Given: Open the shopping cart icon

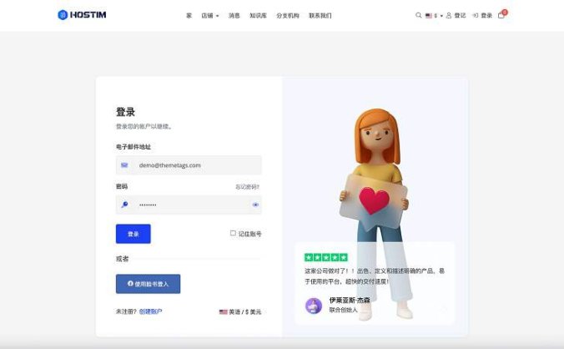Looking at the screenshot, I should click(x=501, y=15).
